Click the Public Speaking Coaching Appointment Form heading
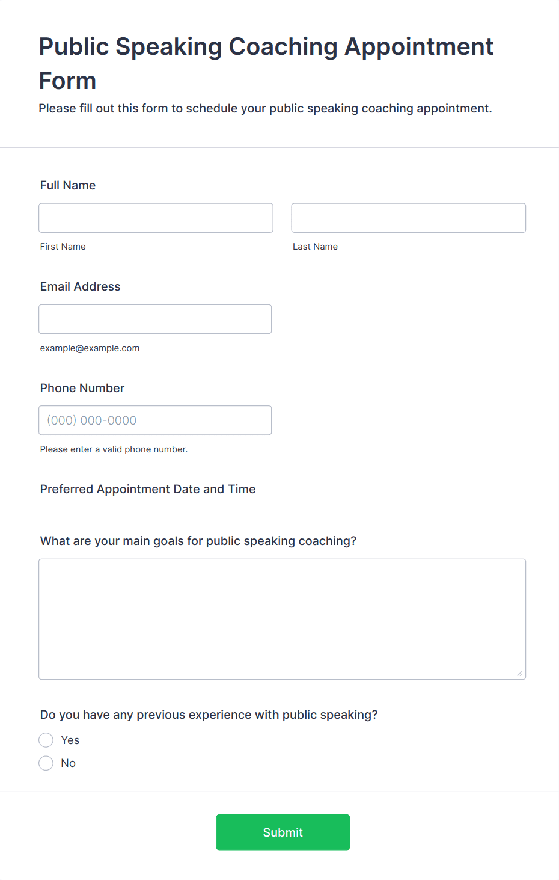Image resolution: width=559 pixels, height=880 pixels. point(266,63)
